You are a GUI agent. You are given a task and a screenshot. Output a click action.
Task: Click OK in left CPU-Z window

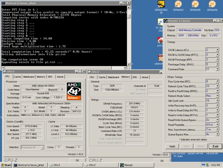coord(77,160)
